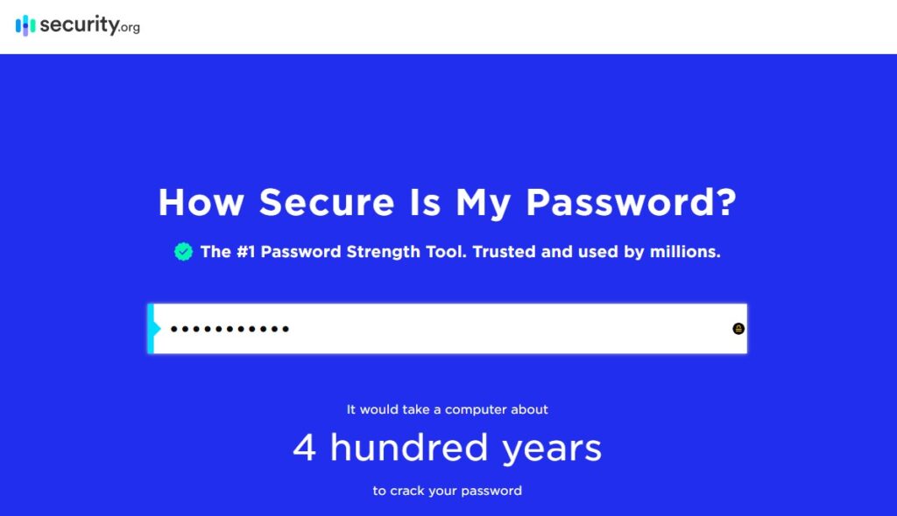Click the word "Password?" in the main heading
The height and width of the screenshot is (516, 897).
pyautogui.click(x=631, y=202)
